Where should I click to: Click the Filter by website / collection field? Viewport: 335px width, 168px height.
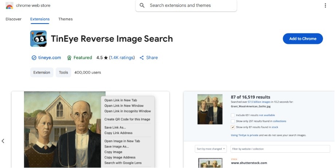click(x=280, y=149)
